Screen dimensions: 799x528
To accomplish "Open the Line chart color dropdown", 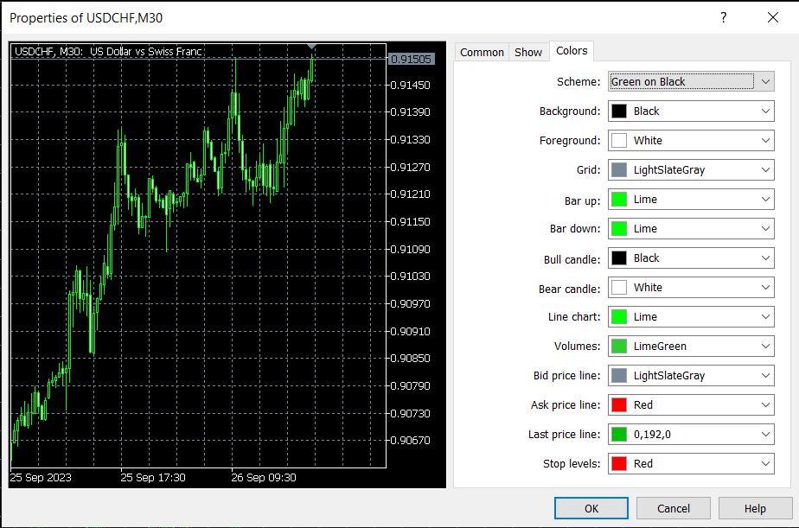I will pos(691,316).
